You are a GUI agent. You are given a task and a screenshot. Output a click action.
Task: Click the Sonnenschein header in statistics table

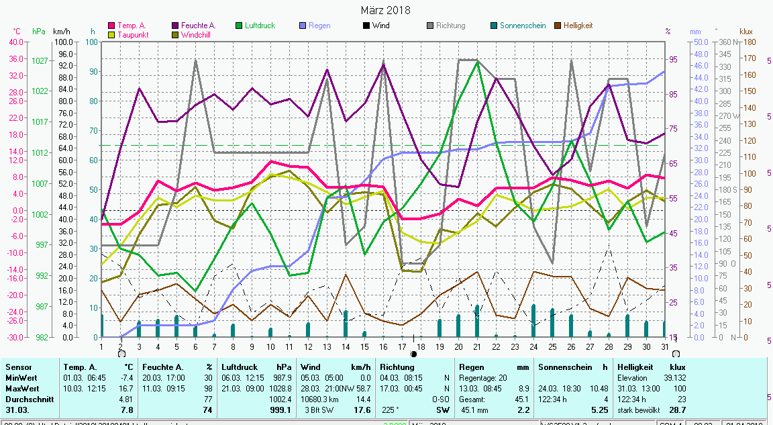(565, 367)
